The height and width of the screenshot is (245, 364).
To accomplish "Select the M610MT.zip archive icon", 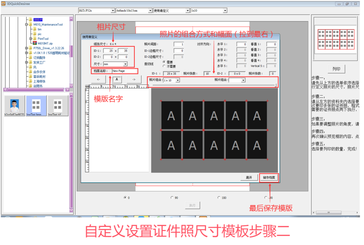I will coord(35,43).
